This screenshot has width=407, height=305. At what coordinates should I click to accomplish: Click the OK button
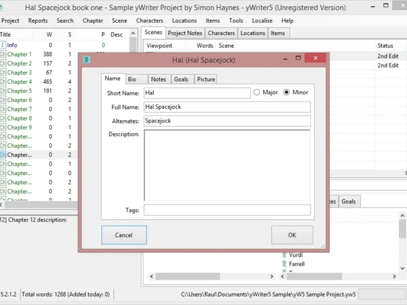[292, 235]
